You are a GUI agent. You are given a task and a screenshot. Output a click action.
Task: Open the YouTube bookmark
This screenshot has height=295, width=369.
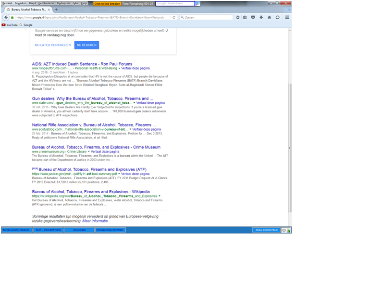click(10, 25)
